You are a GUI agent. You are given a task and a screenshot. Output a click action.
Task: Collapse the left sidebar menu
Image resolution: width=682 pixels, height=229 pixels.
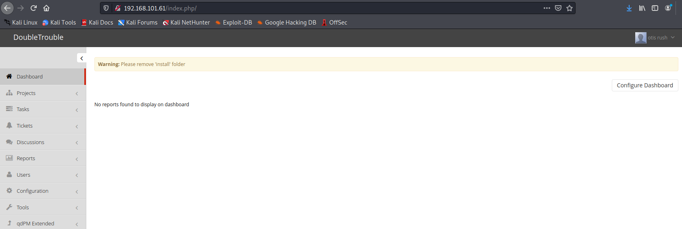pyautogui.click(x=81, y=58)
